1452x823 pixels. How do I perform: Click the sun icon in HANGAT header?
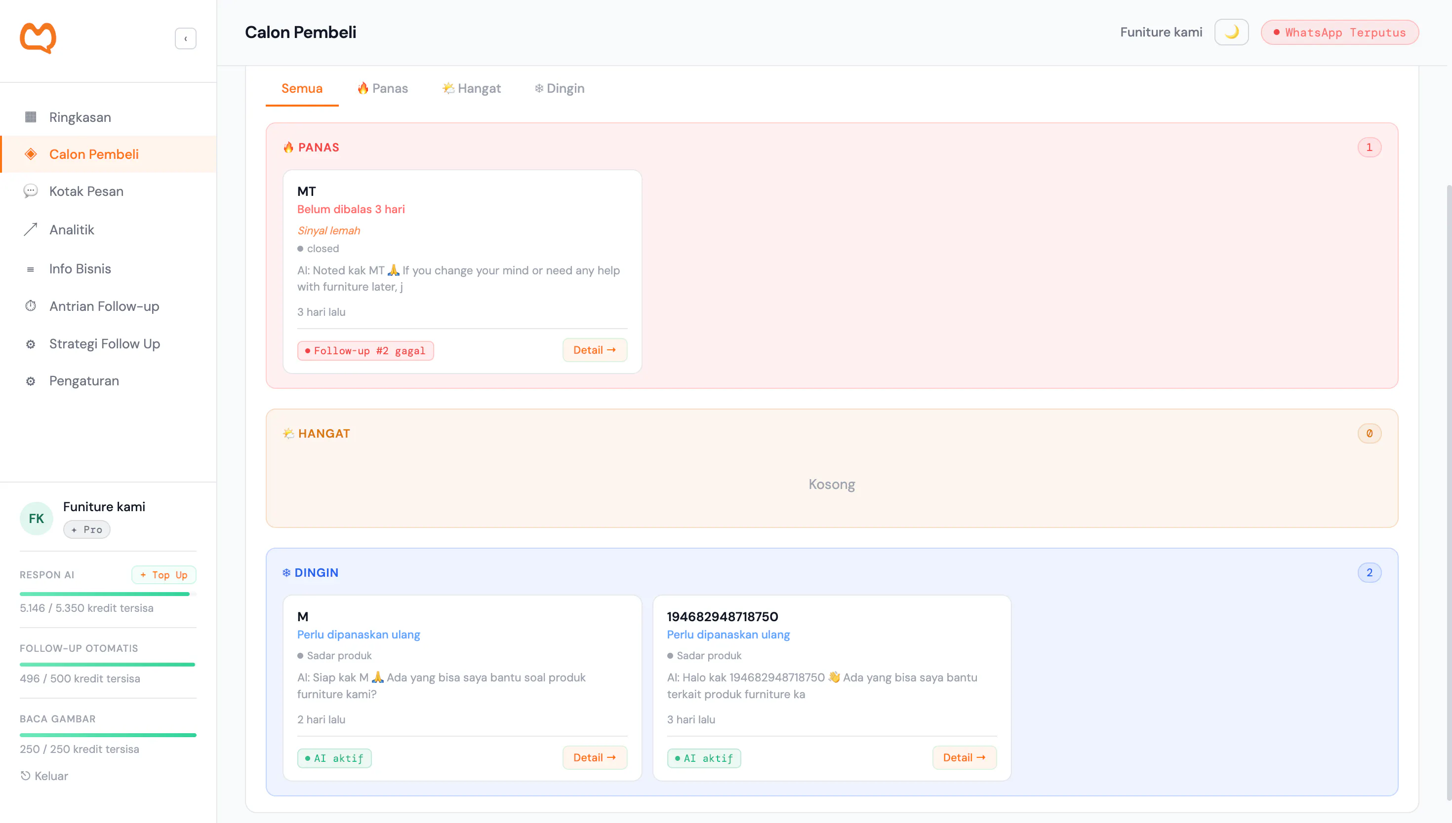point(288,433)
